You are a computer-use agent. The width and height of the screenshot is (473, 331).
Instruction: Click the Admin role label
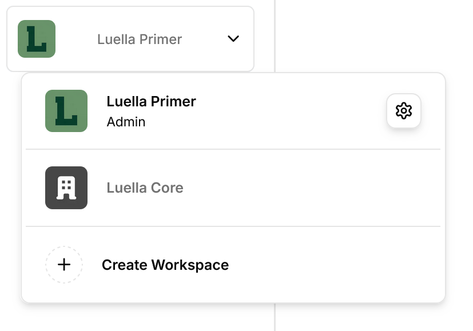click(x=126, y=122)
